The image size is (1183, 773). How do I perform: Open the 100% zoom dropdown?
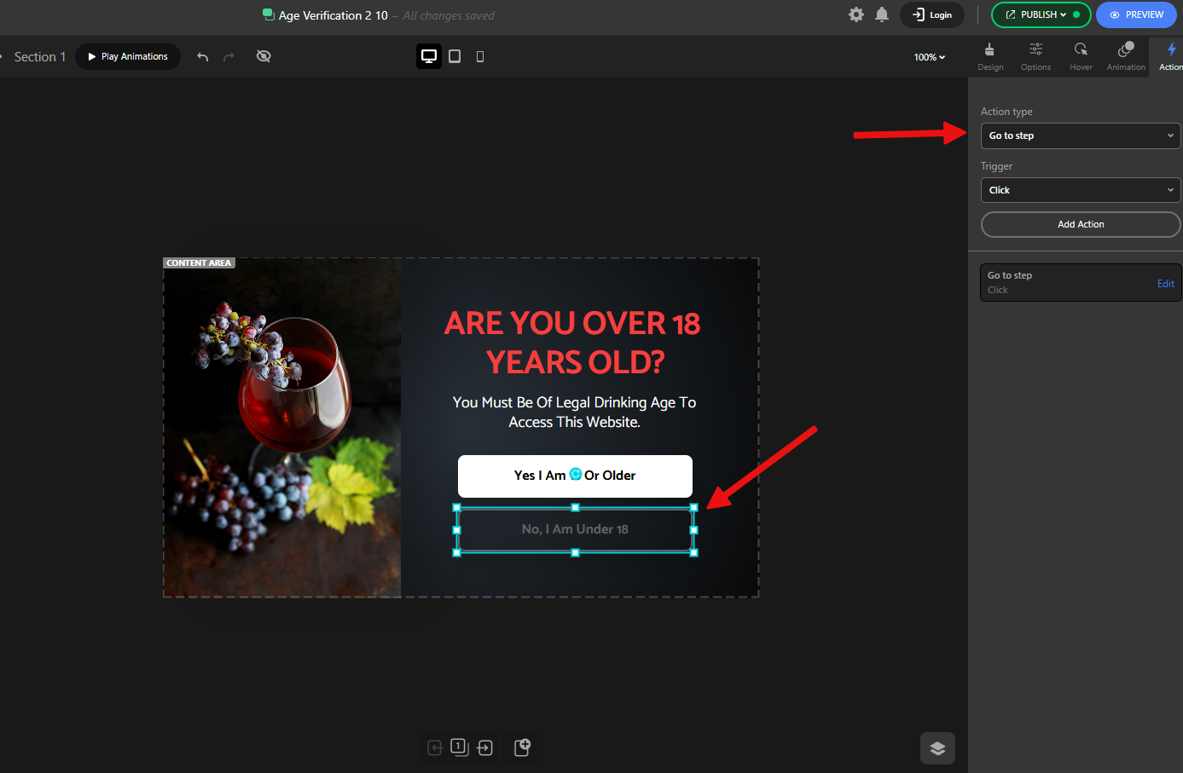(930, 57)
